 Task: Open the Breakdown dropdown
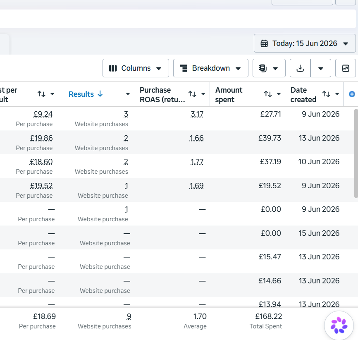coord(210,68)
